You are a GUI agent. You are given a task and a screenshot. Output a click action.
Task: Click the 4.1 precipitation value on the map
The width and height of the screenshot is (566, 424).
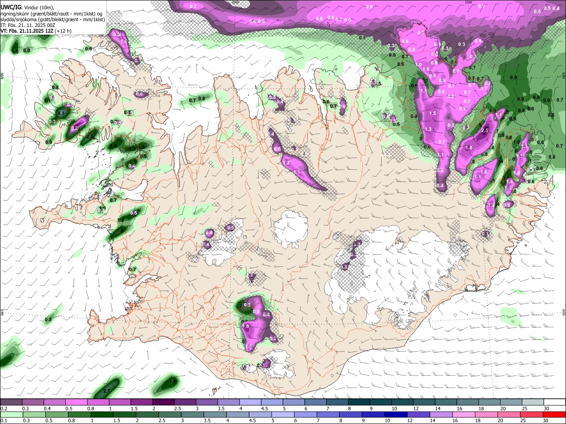[61, 114]
